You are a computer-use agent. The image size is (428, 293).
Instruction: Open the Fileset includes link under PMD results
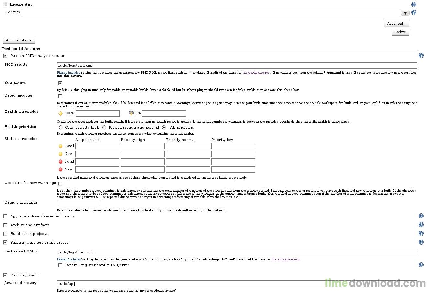click(69, 73)
